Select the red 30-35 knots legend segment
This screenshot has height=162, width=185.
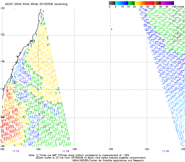click(x=151, y=3)
